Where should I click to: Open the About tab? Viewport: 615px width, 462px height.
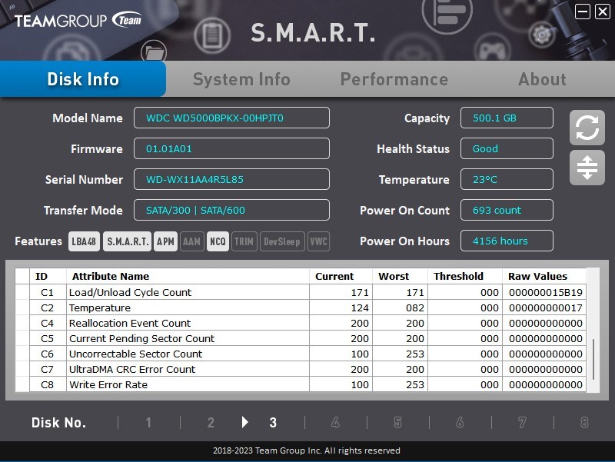click(542, 79)
